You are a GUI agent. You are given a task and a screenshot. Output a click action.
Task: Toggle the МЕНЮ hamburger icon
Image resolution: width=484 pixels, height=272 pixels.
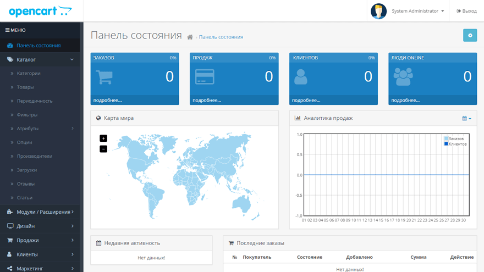click(x=7, y=30)
